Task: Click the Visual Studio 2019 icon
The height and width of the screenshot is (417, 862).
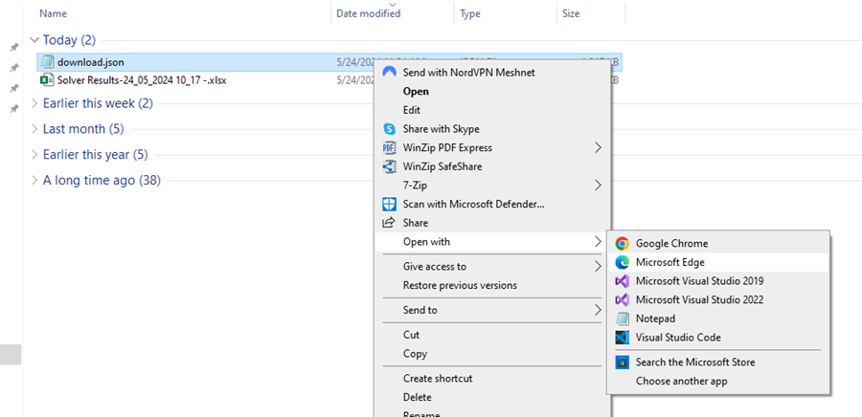Action: point(623,281)
